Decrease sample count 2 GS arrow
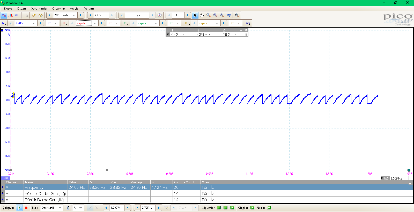 90,15
